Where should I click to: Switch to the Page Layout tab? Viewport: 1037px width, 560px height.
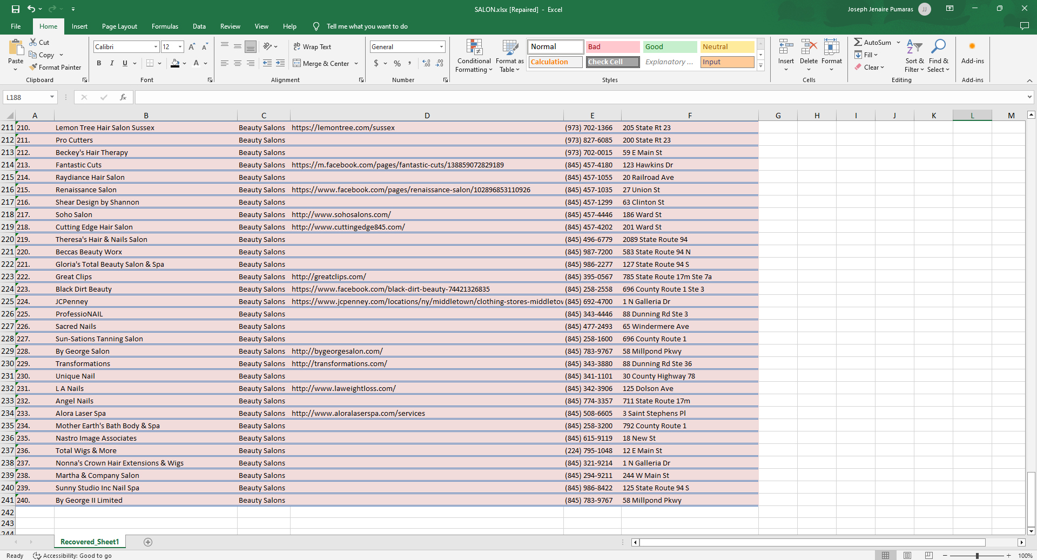119,26
